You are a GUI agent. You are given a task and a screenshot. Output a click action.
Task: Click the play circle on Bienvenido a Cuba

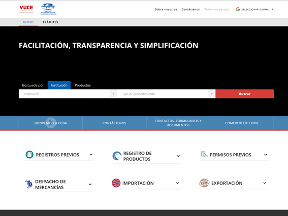tap(51, 123)
